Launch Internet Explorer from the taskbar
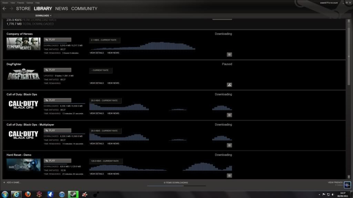This screenshot has height=198, width=353. [x=16, y=195]
